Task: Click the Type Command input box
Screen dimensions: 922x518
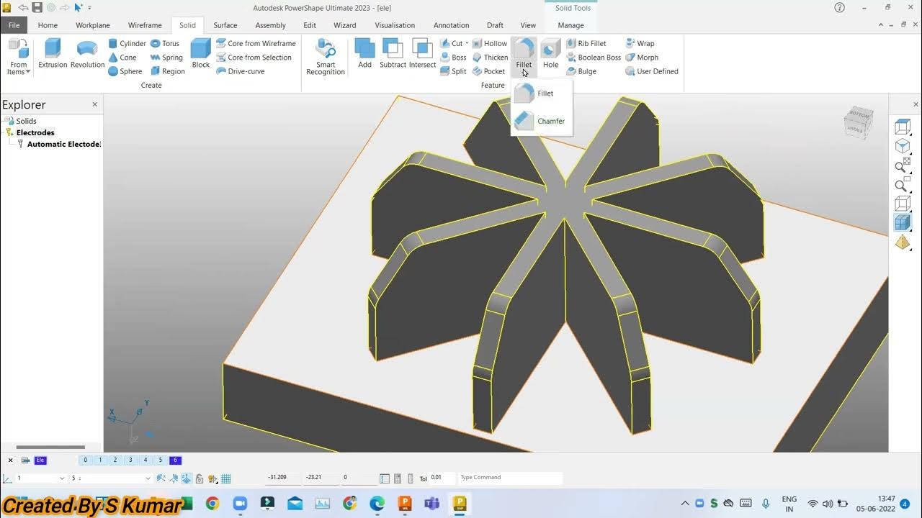Action: (510, 478)
